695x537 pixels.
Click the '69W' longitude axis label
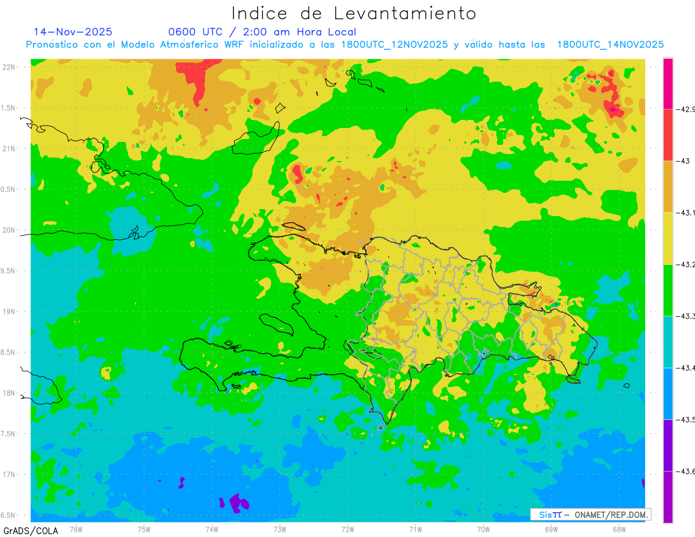551,529
